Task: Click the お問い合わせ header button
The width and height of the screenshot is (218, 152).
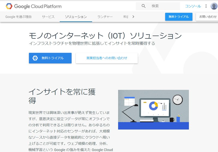Action: point(208,17)
